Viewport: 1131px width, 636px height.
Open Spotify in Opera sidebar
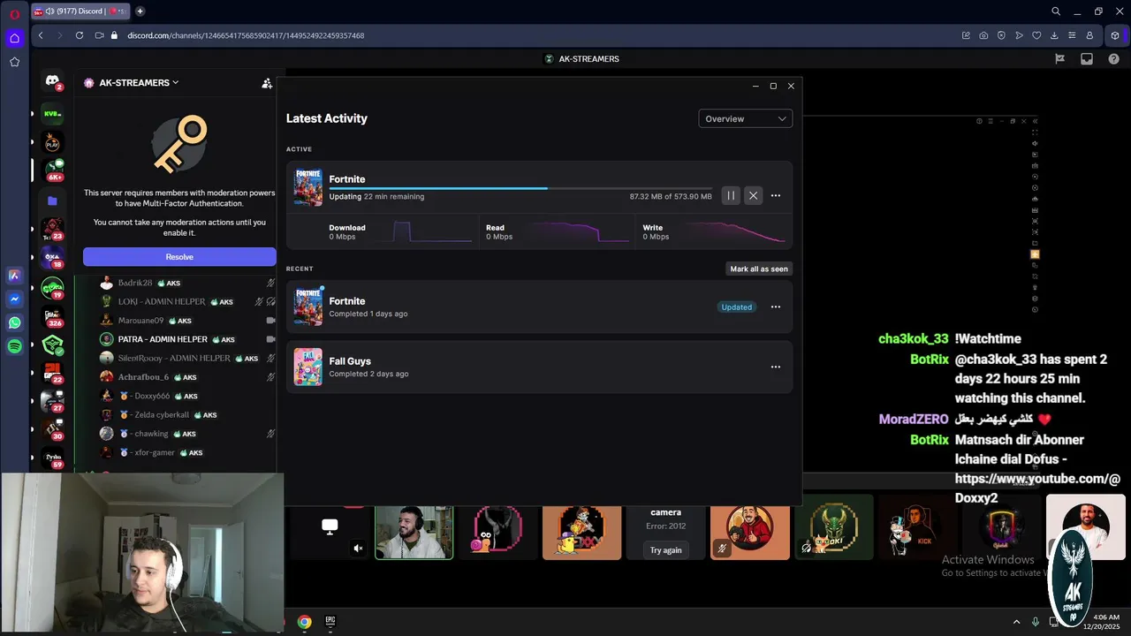(x=14, y=347)
